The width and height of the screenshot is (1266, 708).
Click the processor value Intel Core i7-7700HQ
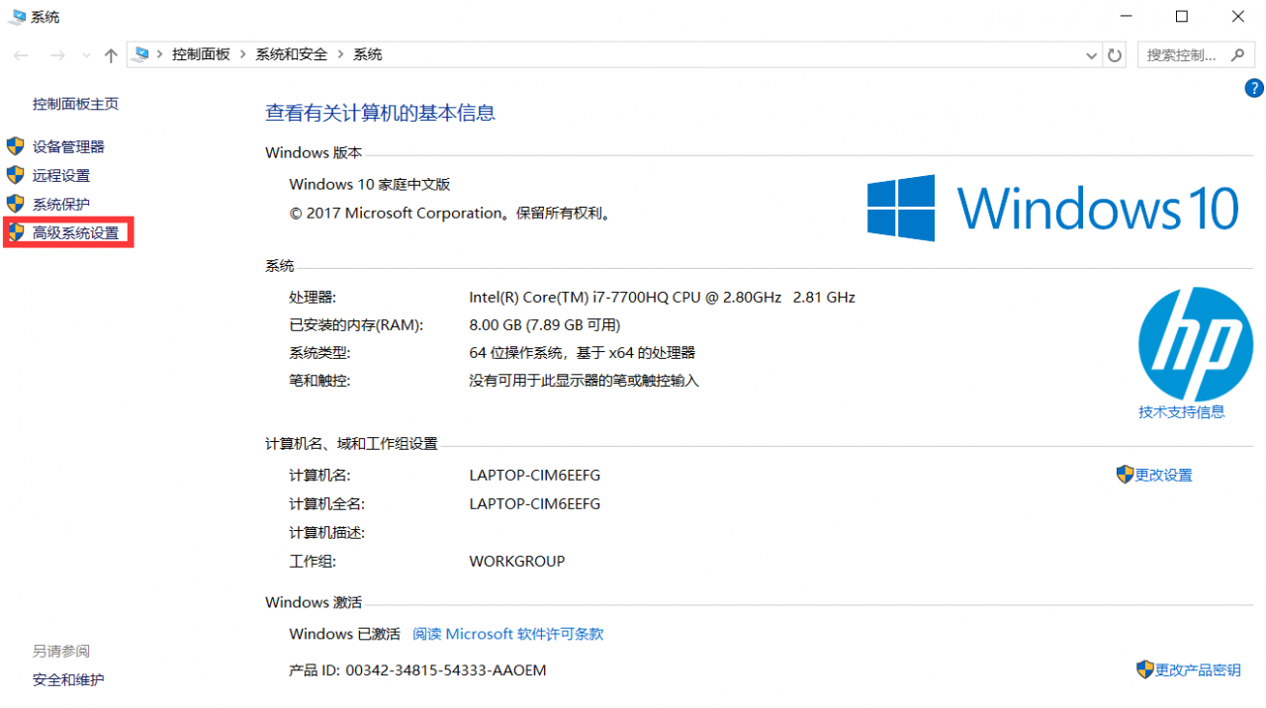pyautogui.click(x=662, y=297)
